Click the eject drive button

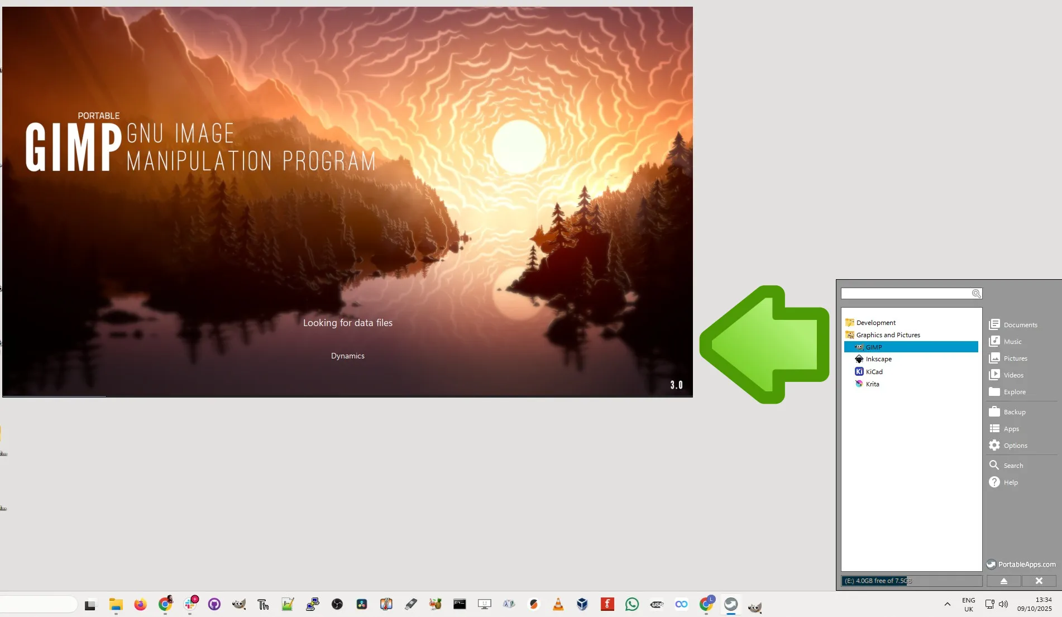[1003, 581]
